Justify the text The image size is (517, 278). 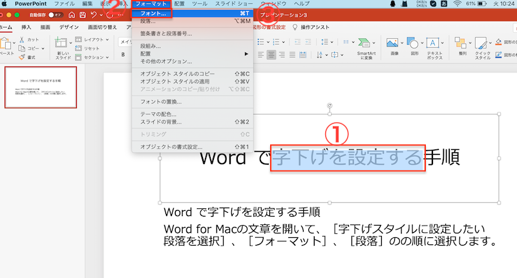[x=293, y=55]
